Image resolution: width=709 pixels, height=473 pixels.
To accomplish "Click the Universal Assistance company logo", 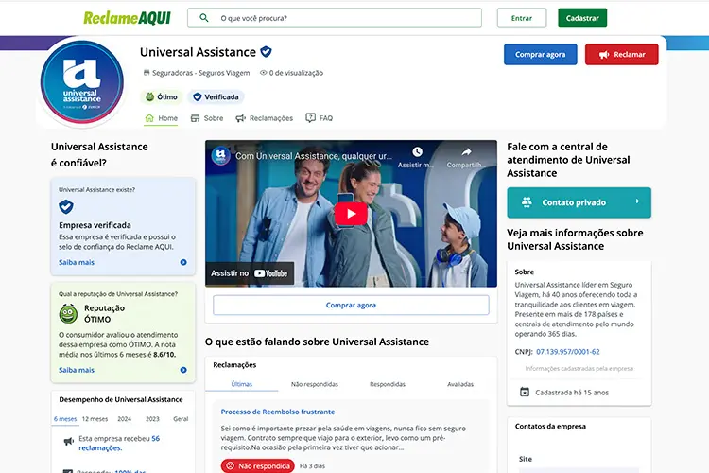I will (82, 82).
